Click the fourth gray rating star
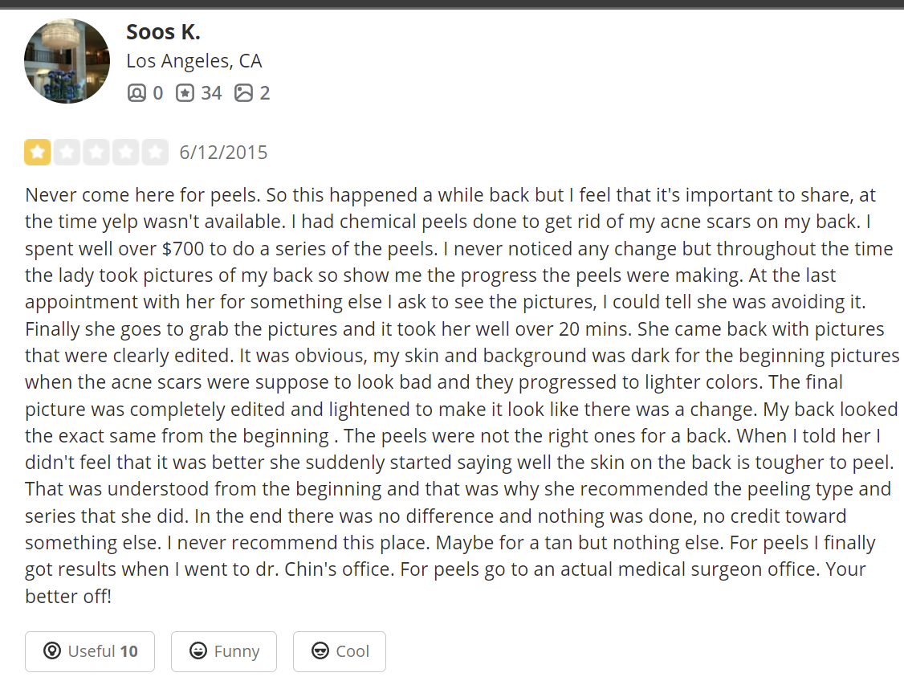 coord(126,152)
